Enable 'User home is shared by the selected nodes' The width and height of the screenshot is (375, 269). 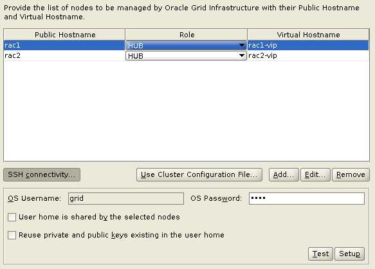pos(12,217)
